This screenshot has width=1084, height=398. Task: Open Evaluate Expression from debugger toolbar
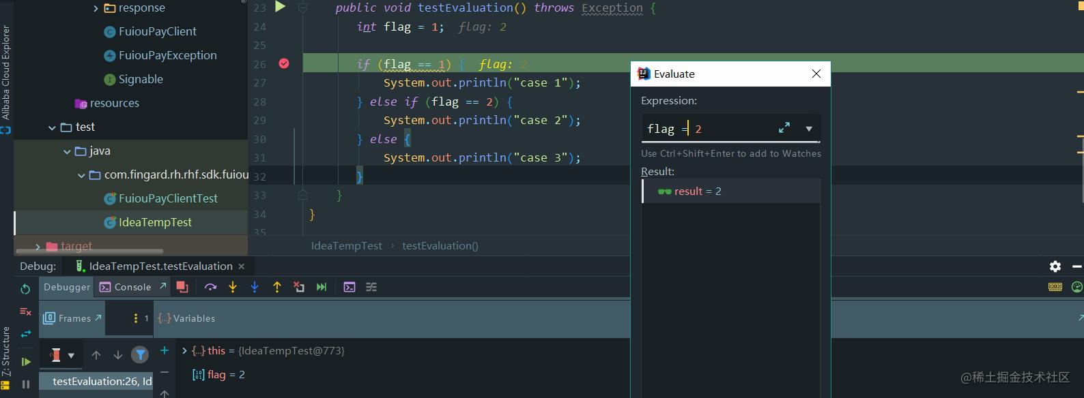coord(350,287)
